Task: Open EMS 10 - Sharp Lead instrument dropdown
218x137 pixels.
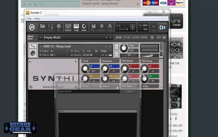Action: pyautogui.click(x=41, y=47)
